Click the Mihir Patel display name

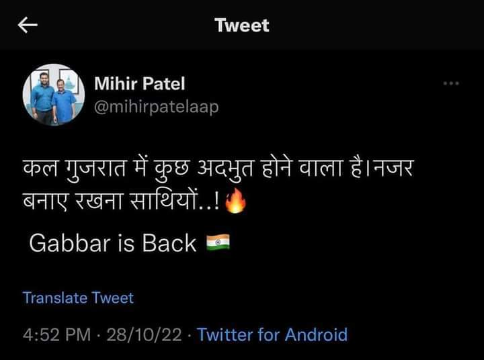coord(140,83)
